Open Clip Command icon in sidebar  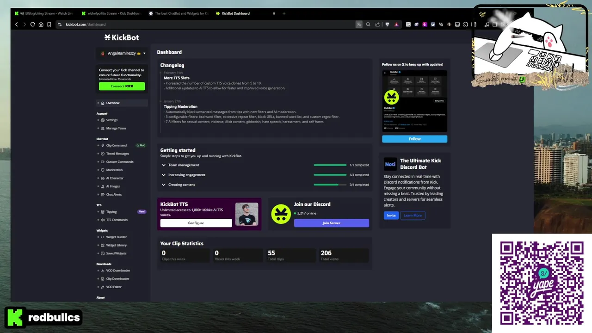[103, 145]
